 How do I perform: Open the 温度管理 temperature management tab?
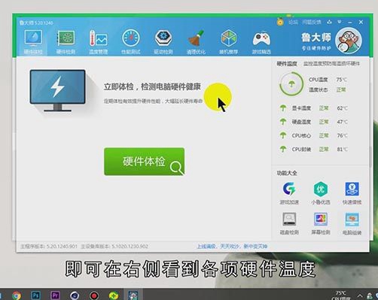pos(99,42)
